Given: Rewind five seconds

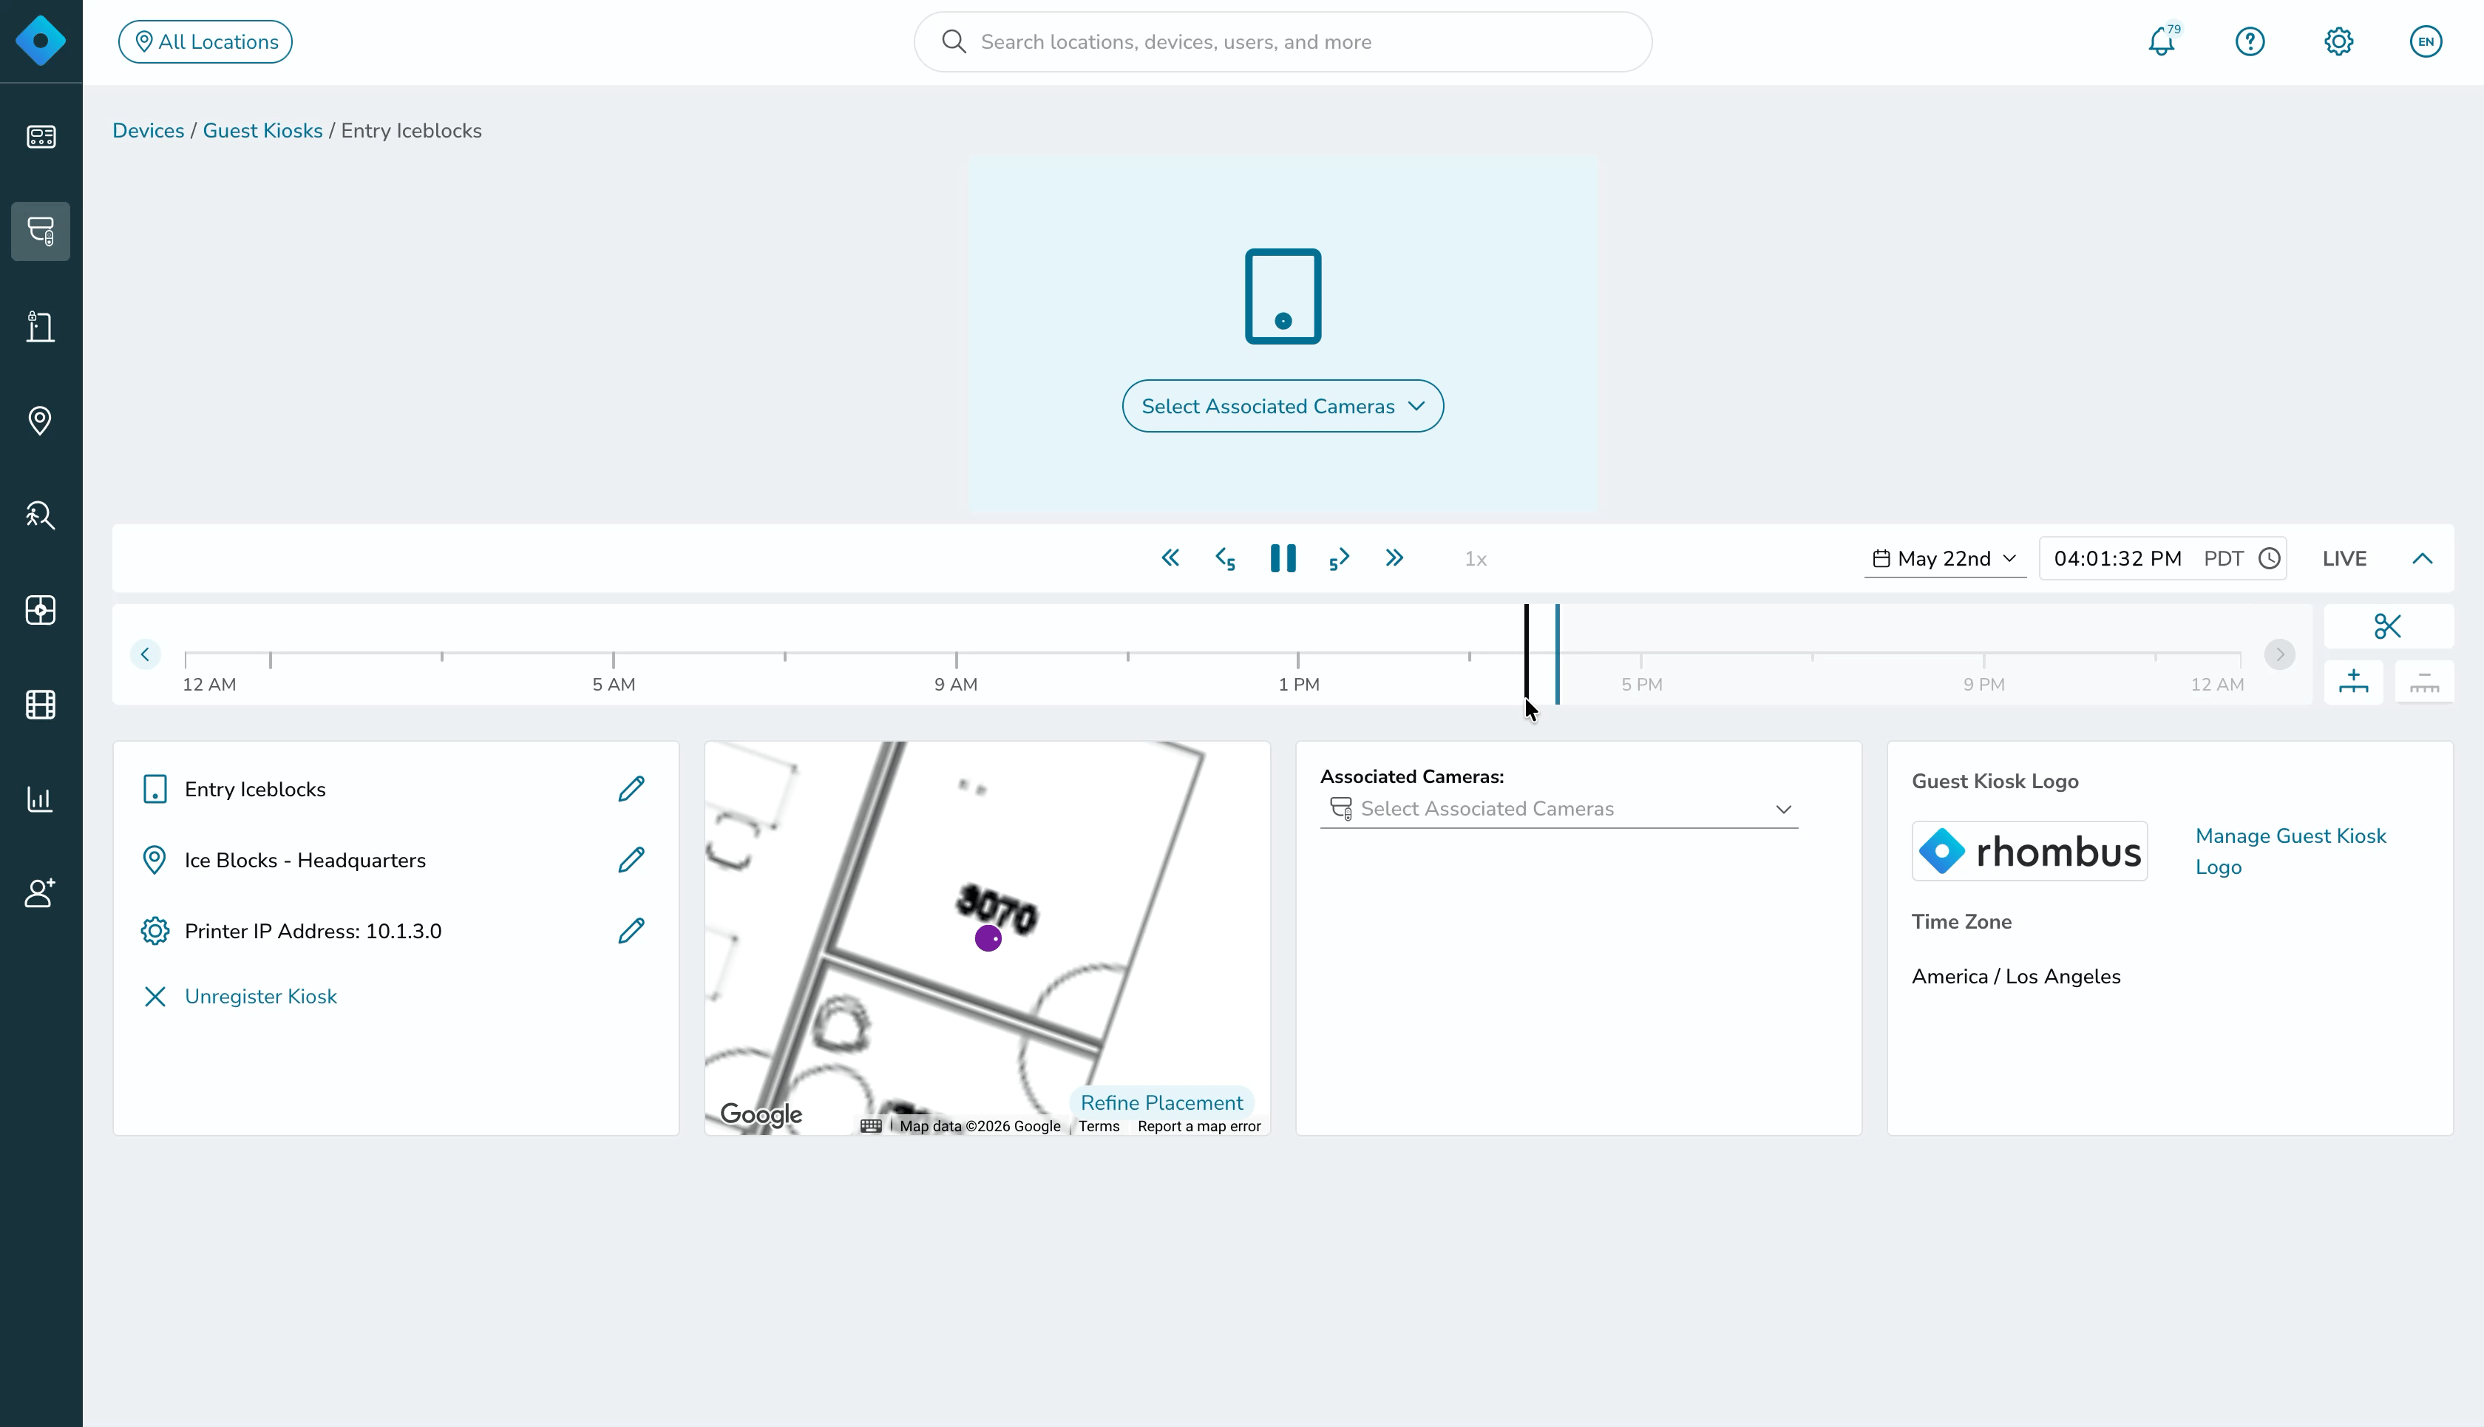Looking at the screenshot, I should pos(1226,559).
